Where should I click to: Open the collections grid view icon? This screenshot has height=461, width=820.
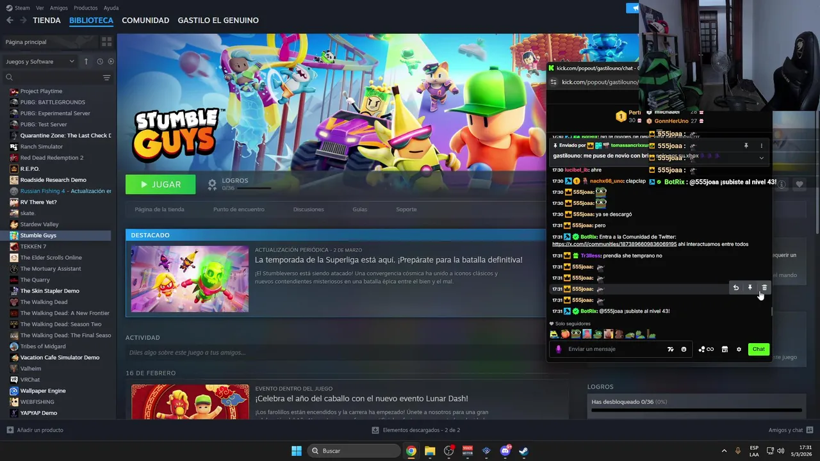(x=106, y=42)
